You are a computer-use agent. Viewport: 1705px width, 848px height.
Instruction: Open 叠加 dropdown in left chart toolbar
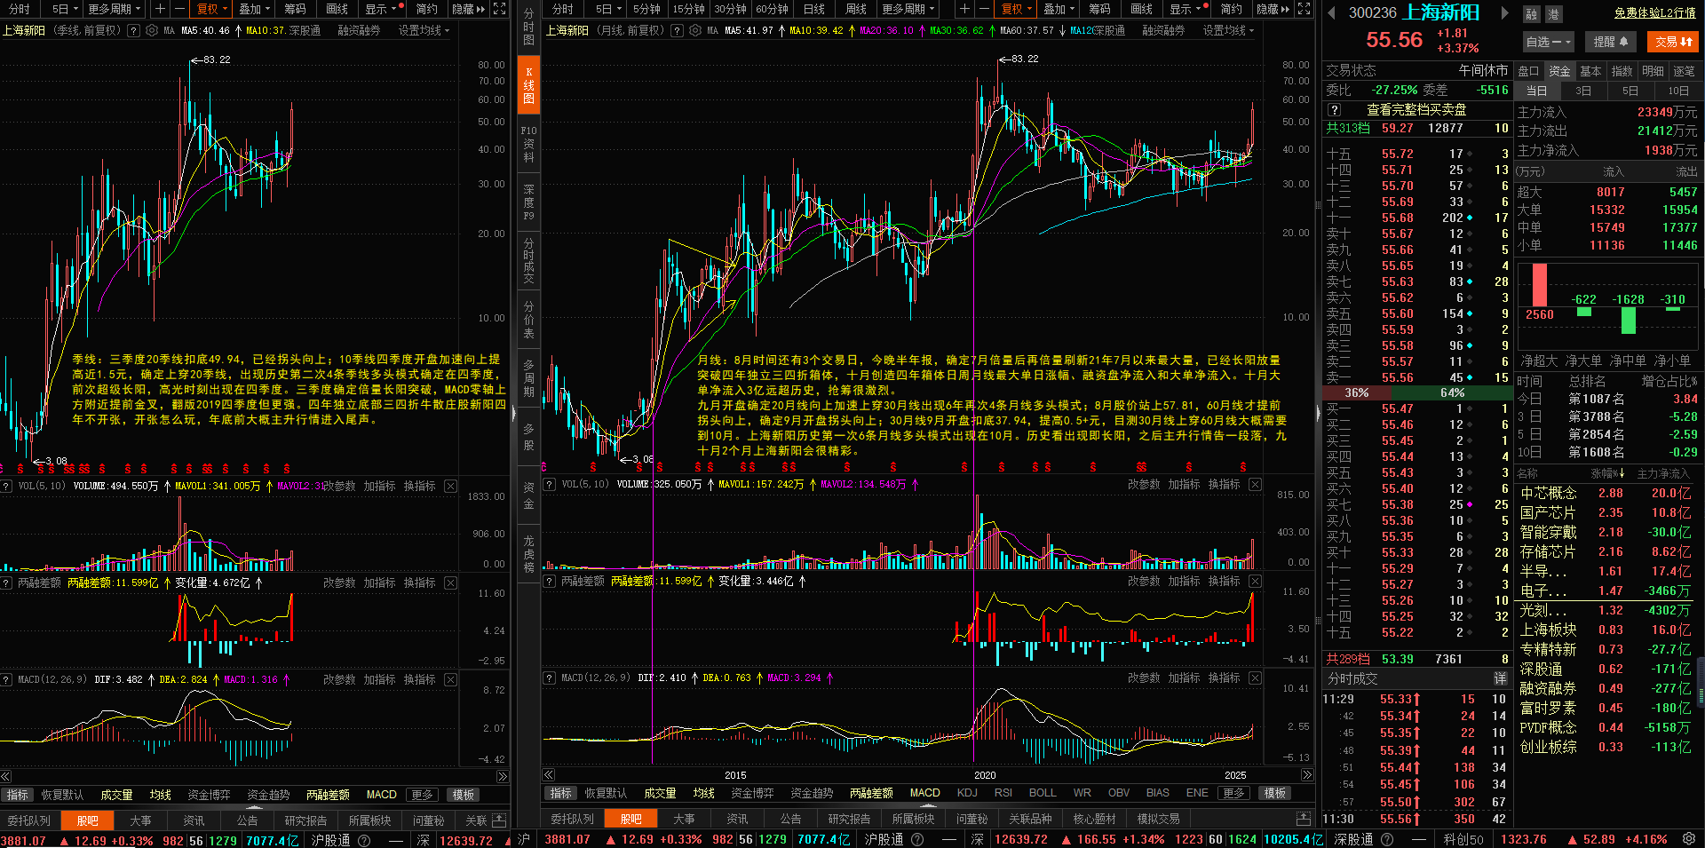256,9
